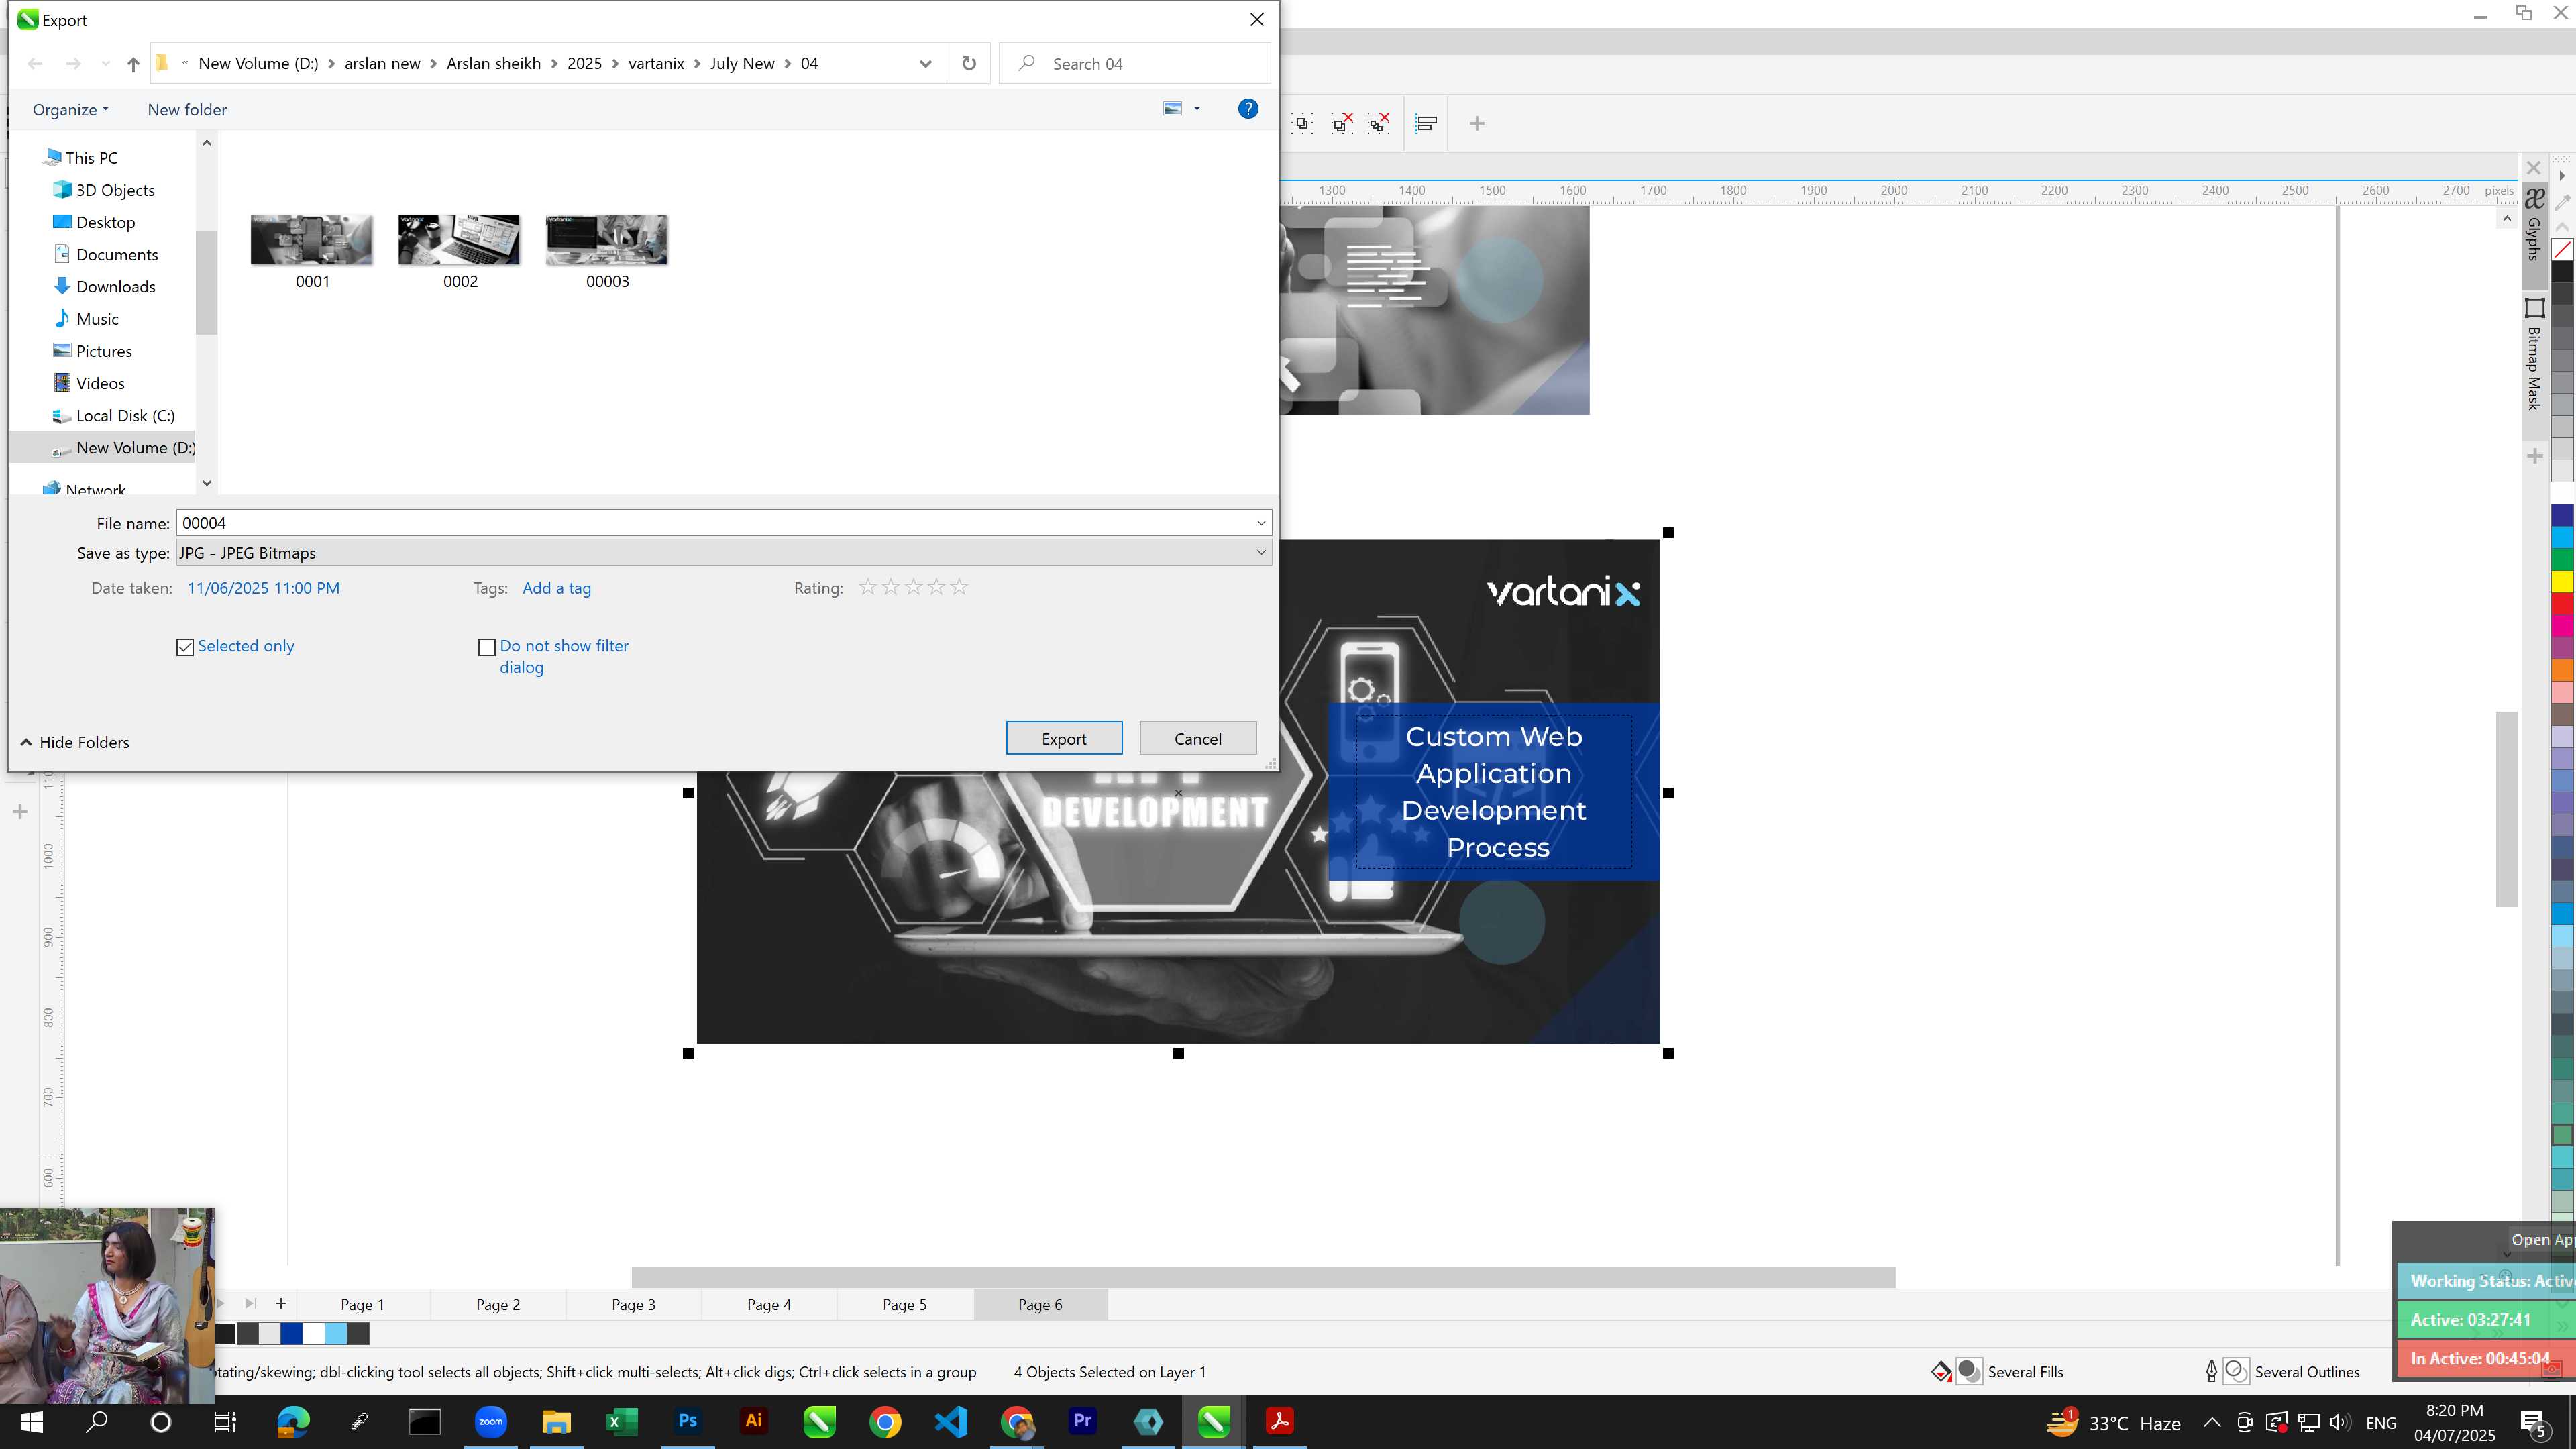2576x1449 pixels.
Task: Expand the address bar path dropdown
Action: (x=925, y=64)
